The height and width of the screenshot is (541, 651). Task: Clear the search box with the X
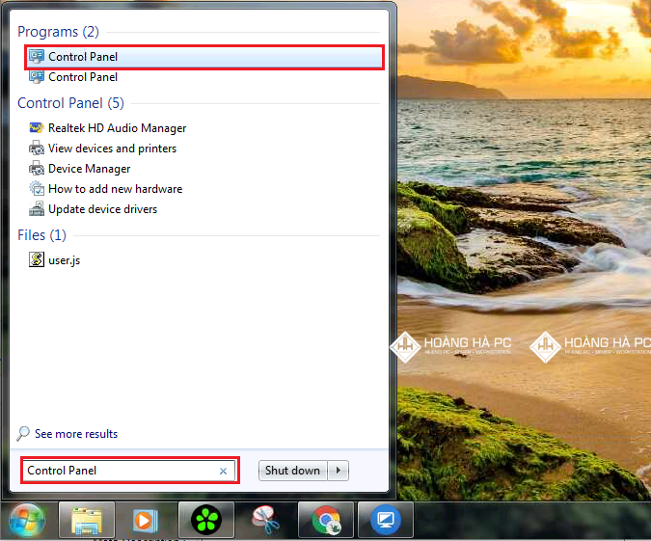click(x=224, y=471)
